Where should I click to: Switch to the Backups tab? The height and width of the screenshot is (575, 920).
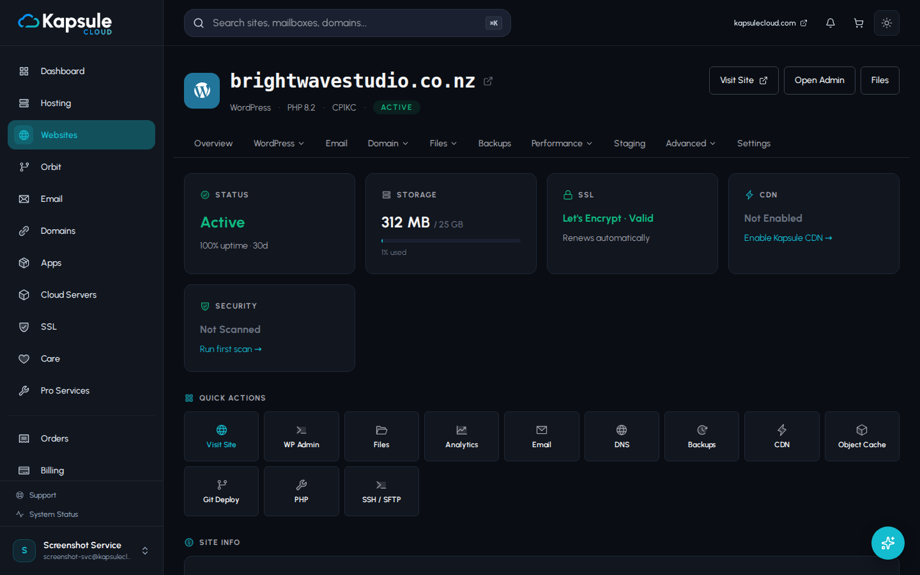(x=494, y=143)
